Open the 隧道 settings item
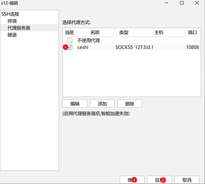The width and height of the screenshot is (205, 184). pos(12,35)
